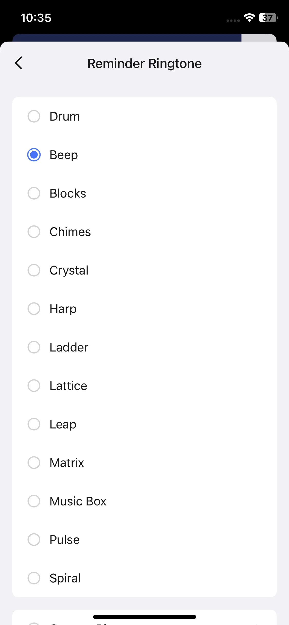Choose the Ladder ringtone

pos(34,347)
